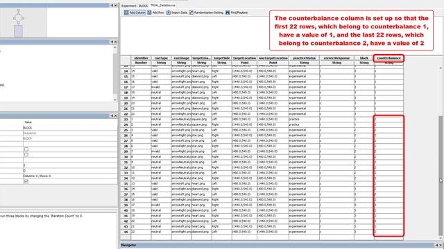Select row header 23 in data table

pyautogui.click(x=126, y=120)
